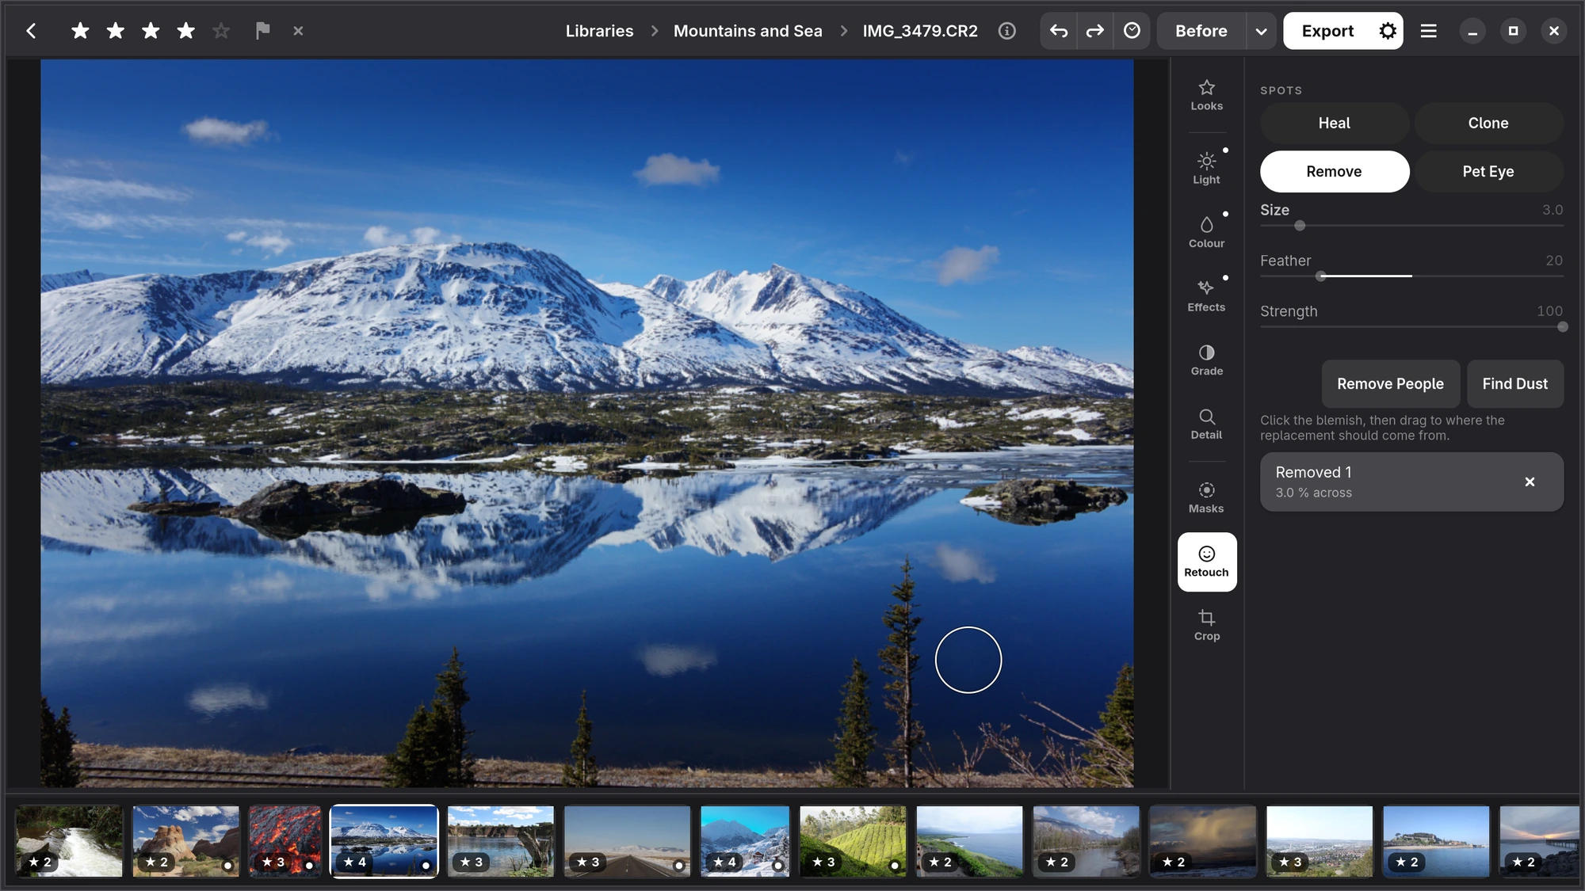This screenshot has height=891, width=1585.
Task: Open the Light adjustments panel
Action: click(x=1206, y=169)
